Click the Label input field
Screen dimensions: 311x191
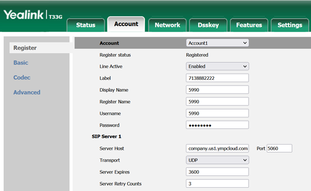click(218, 78)
